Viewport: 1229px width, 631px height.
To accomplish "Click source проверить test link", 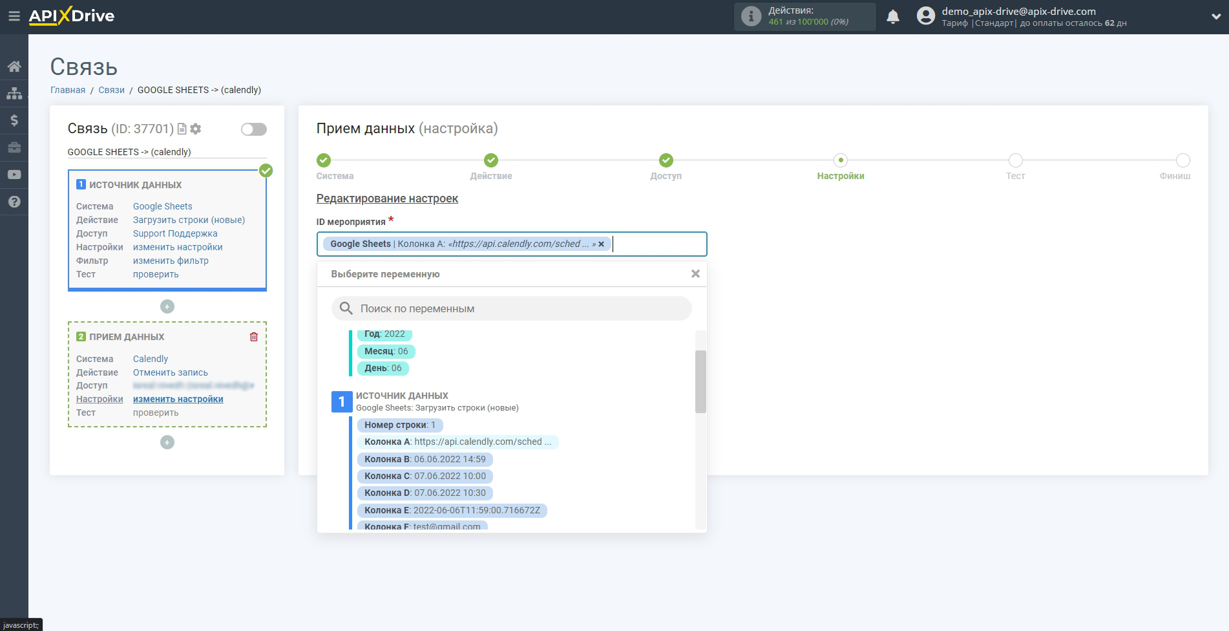I will point(156,274).
